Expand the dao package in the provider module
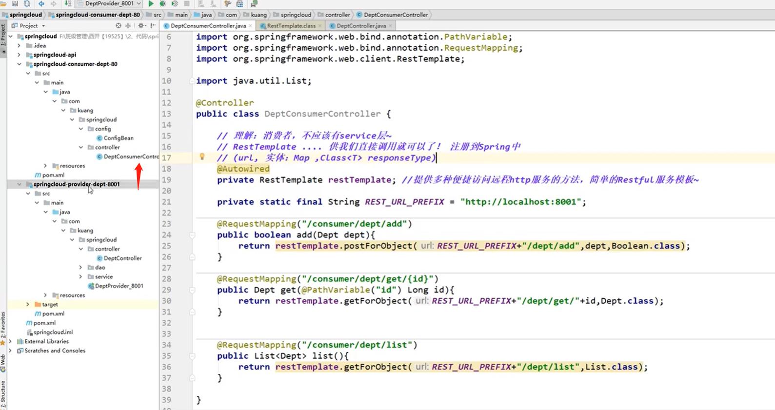The width and height of the screenshot is (775, 410). 81,267
